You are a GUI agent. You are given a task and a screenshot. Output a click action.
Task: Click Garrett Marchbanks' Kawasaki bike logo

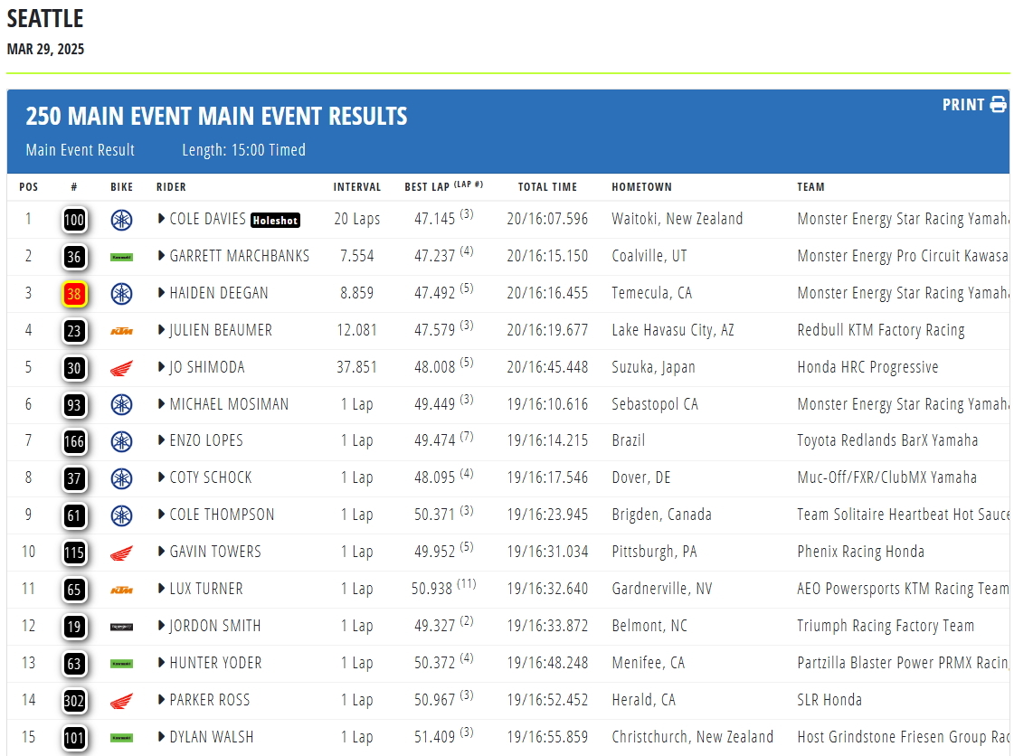[121, 258]
